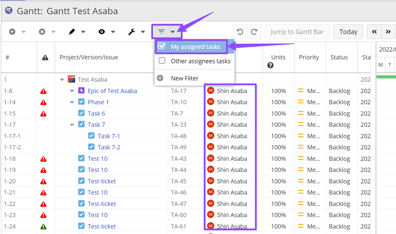Viewport: 396px width, 234px height.
Task: Click the green warning icon on row 1-24
Action: 44,227
